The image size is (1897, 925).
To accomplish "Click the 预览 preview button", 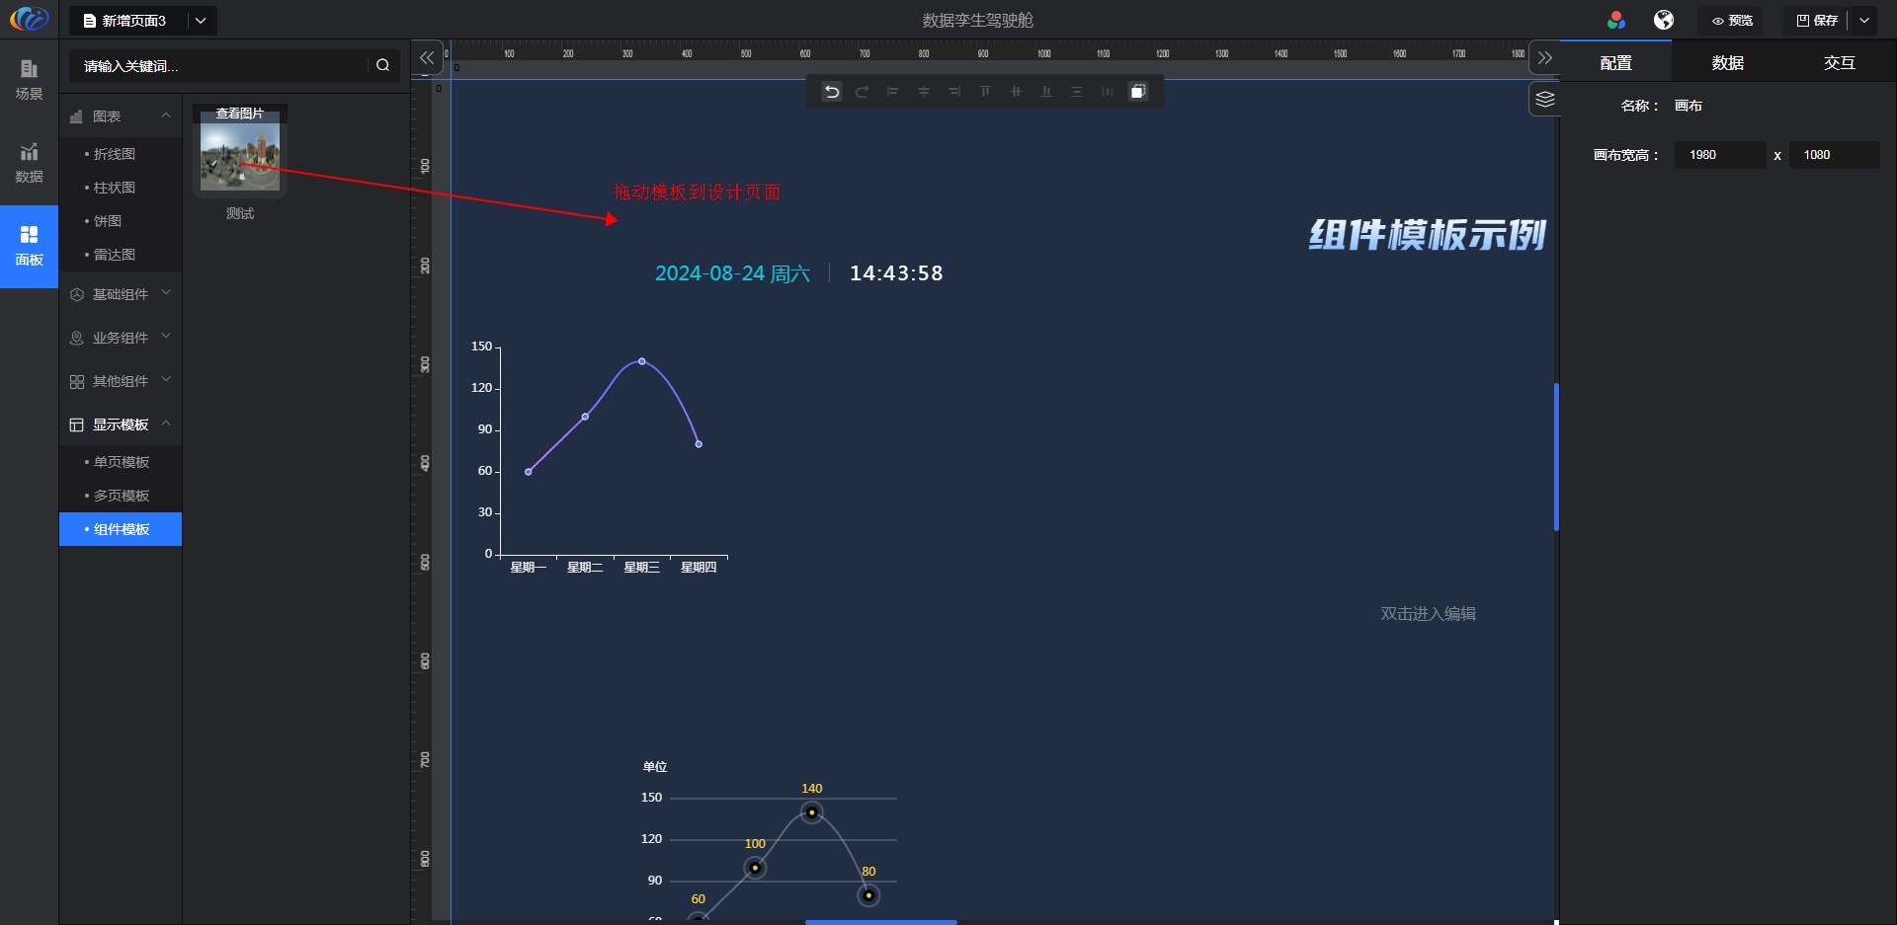I will [x=1732, y=21].
